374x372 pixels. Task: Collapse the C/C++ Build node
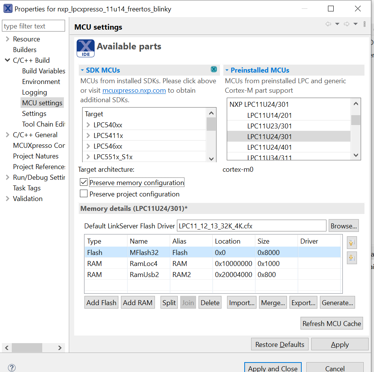[x=7, y=60]
